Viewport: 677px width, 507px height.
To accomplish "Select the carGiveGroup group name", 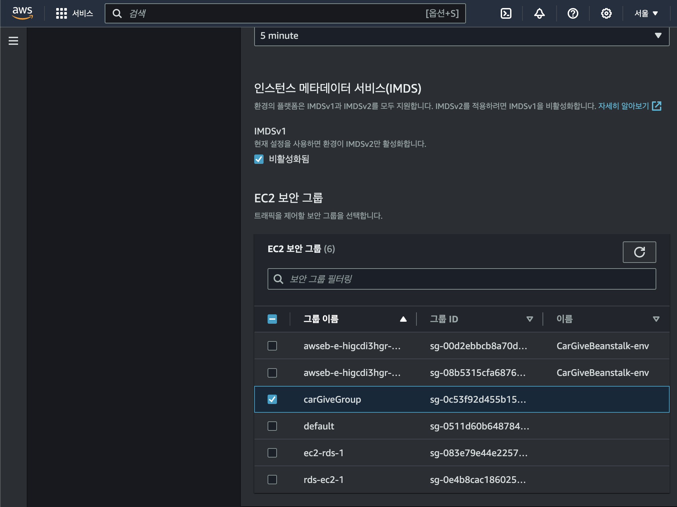I will click(x=332, y=399).
